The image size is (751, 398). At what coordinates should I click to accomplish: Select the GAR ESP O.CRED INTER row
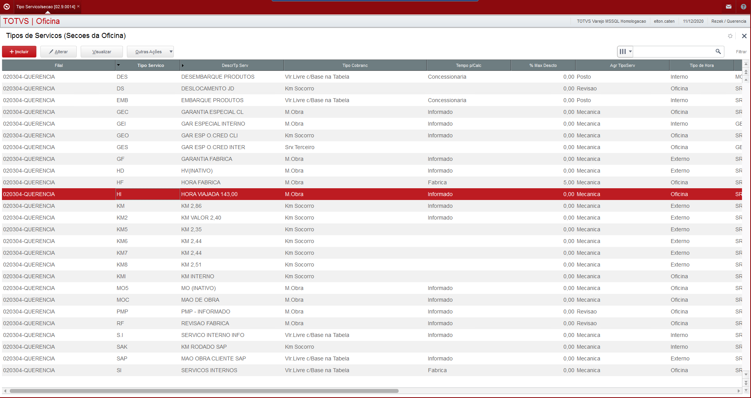pyautogui.click(x=372, y=147)
